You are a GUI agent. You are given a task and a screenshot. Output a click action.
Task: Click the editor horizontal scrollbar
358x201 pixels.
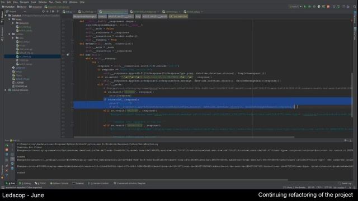[184, 137]
